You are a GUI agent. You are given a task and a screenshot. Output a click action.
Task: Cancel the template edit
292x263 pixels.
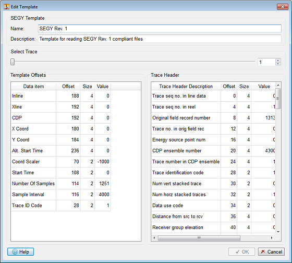[271, 252]
